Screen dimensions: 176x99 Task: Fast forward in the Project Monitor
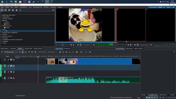(x=135, y=45)
